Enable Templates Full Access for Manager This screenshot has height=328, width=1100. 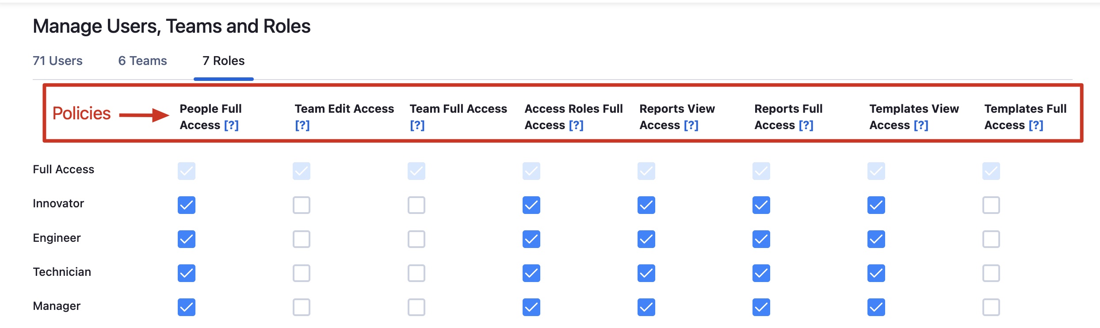991,307
